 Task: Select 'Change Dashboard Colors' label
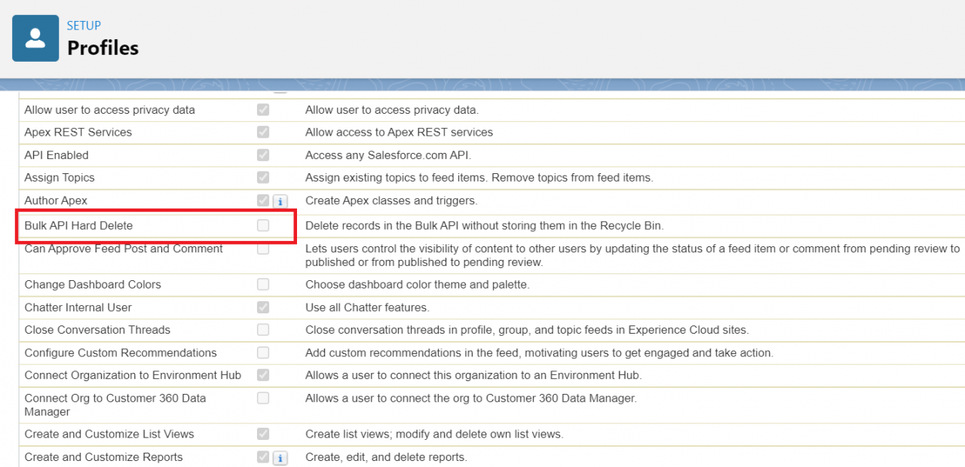coord(93,285)
